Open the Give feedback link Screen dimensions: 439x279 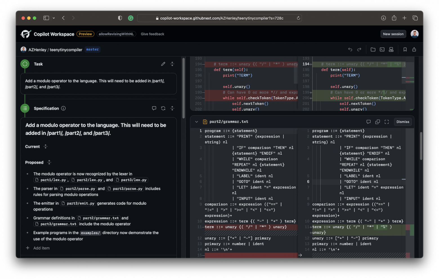pos(152,34)
